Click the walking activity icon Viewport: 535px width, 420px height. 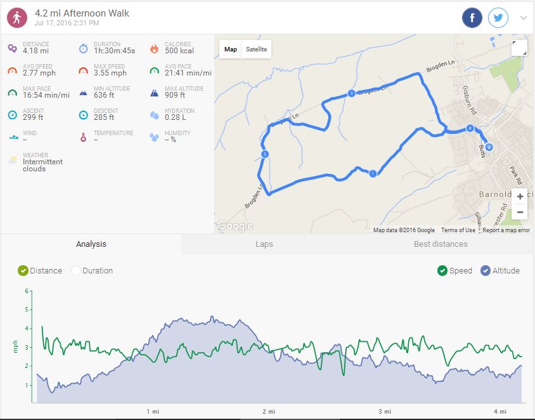17,18
